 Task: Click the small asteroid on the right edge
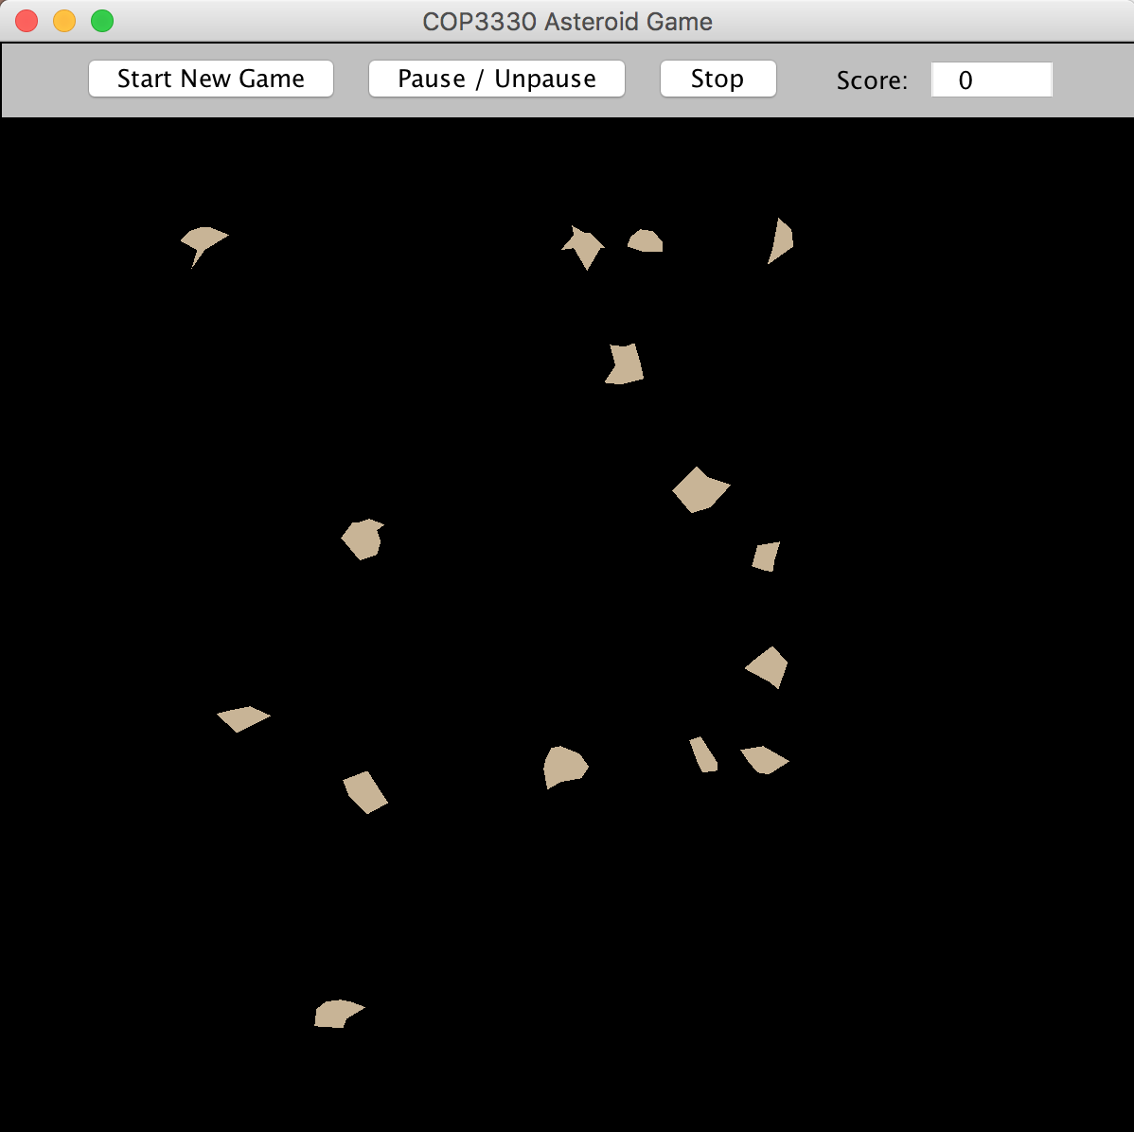(765, 556)
